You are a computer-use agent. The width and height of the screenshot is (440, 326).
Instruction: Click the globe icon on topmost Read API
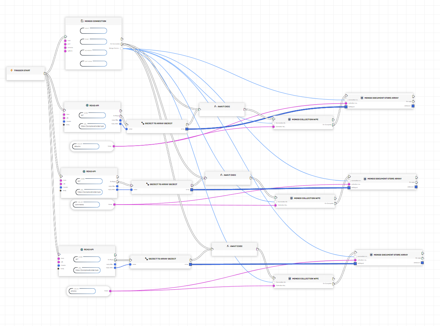[x=87, y=106]
